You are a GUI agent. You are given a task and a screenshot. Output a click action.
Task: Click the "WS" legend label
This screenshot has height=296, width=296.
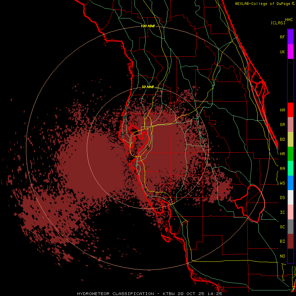point(282,183)
